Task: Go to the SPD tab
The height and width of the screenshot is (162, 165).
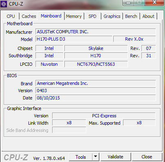Action: (x=92, y=16)
